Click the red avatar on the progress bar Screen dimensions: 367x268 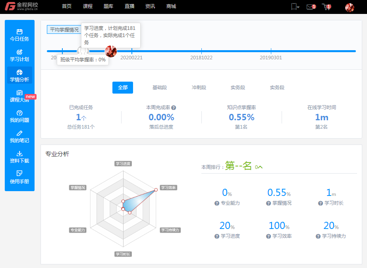click(110, 51)
